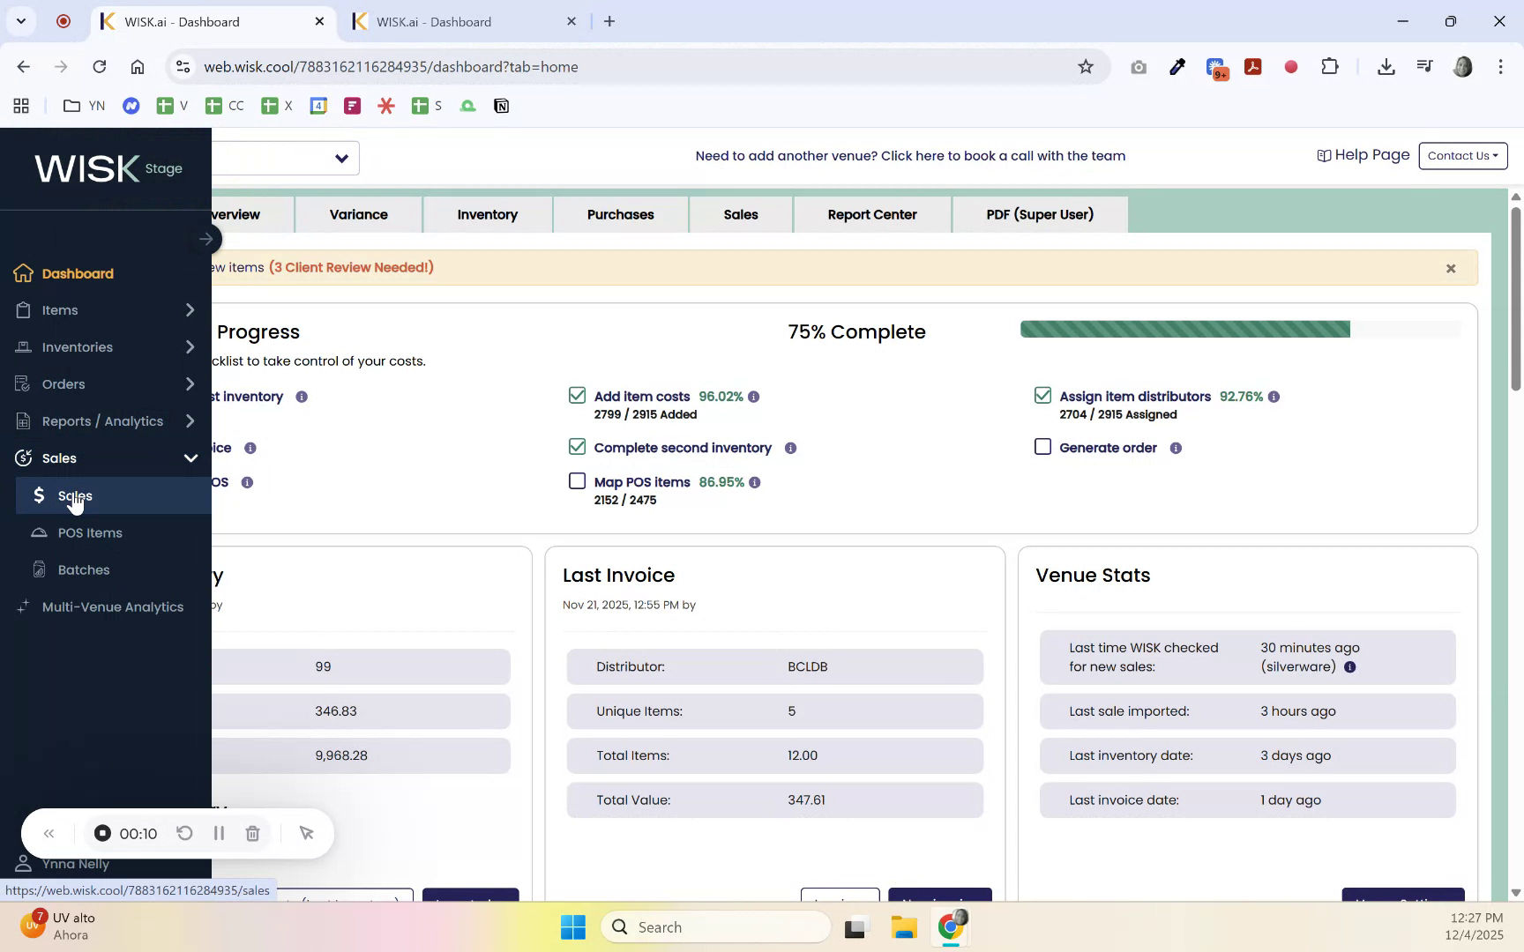Click the delete recording trash icon
Image resolution: width=1524 pixels, height=952 pixels.
(253, 833)
